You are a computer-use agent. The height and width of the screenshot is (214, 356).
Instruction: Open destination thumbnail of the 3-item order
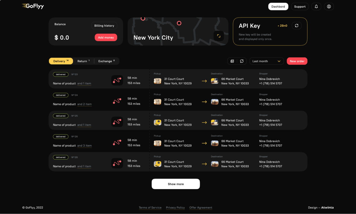pos(215,143)
